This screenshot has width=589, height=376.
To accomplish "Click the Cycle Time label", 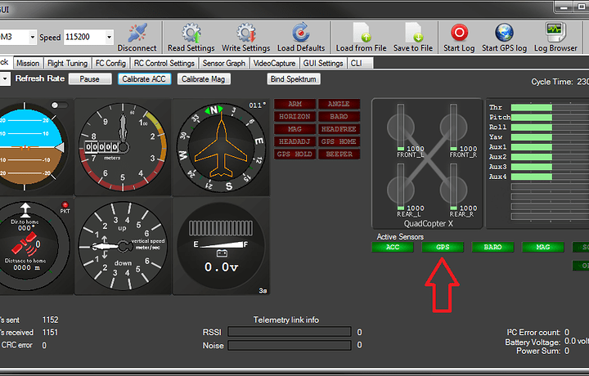I will coord(552,82).
